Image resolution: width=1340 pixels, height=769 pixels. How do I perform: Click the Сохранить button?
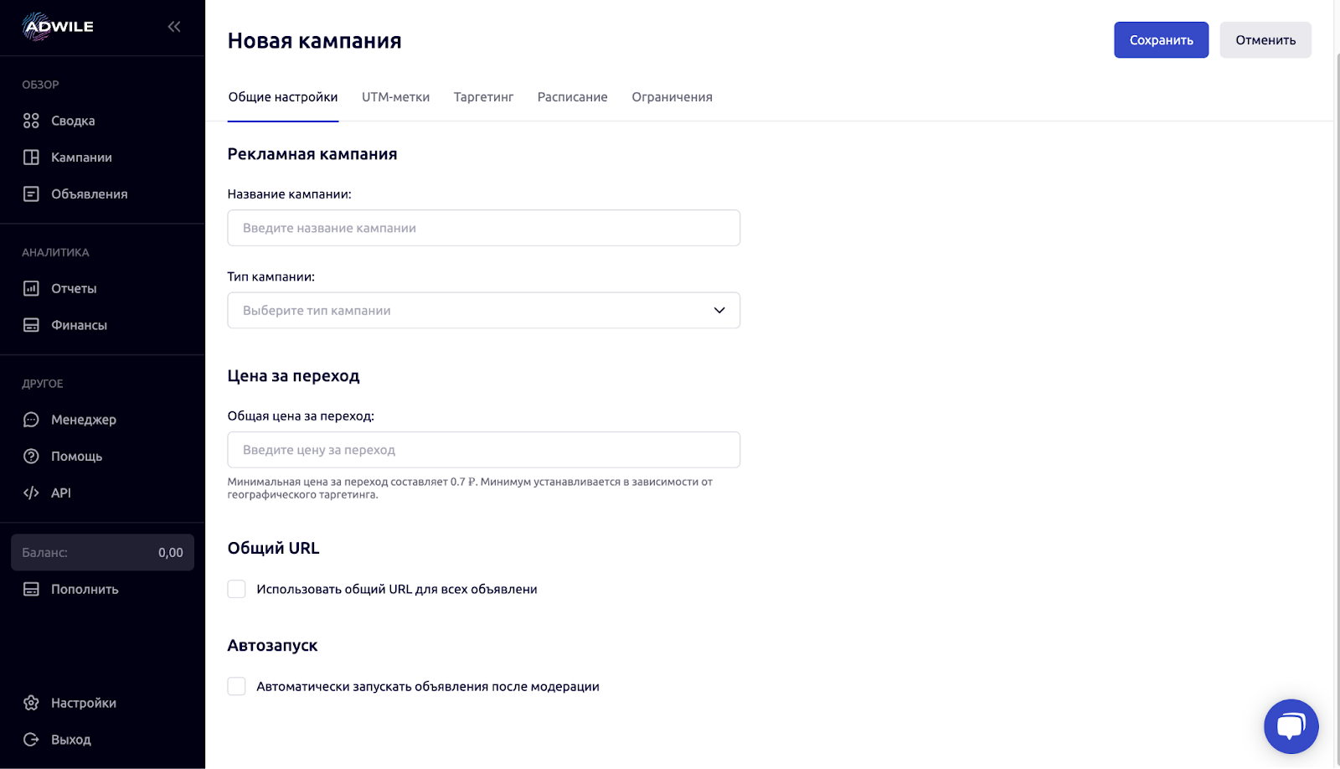(x=1161, y=40)
